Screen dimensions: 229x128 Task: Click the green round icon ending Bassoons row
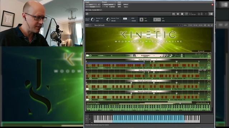(209, 99)
